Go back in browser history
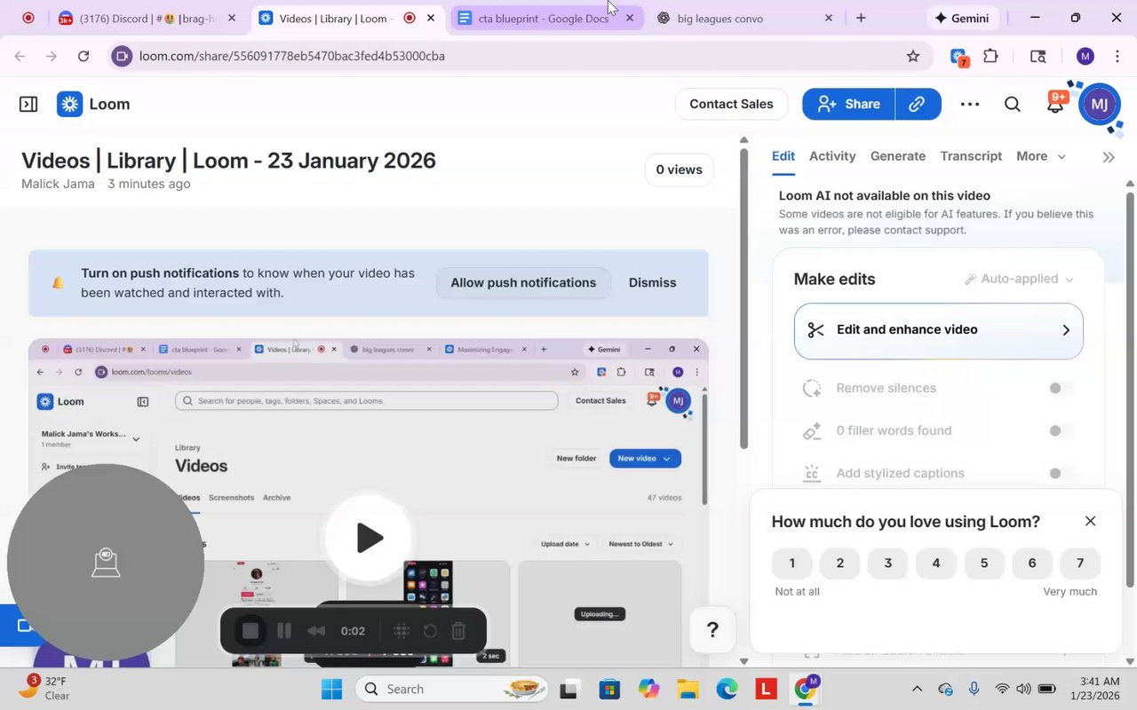1137x710 pixels. click(x=20, y=56)
